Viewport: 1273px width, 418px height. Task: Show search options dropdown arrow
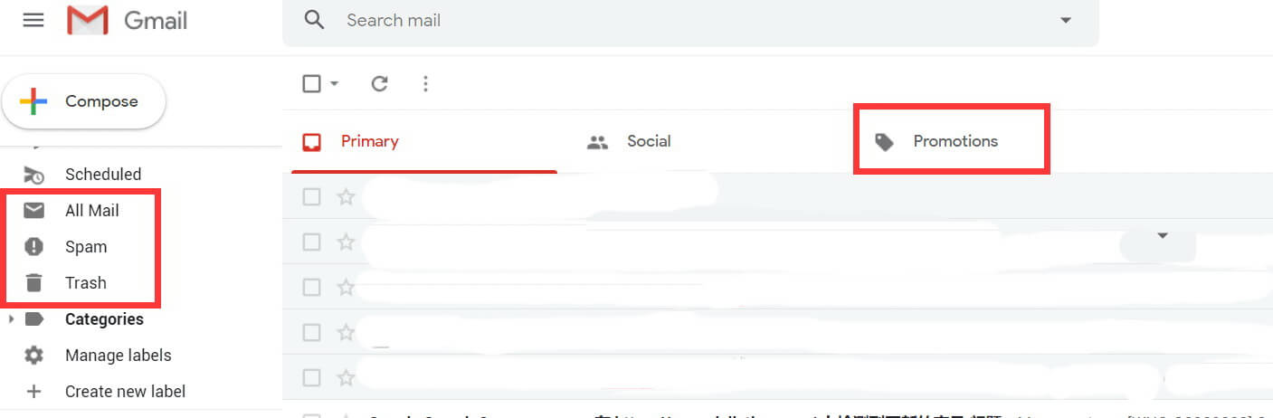point(1066,20)
